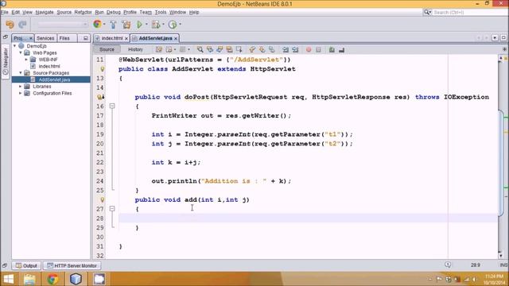Toggle Rectangular Selection icon
The width and height of the screenshot is (509, 286).
pos(239,49)
